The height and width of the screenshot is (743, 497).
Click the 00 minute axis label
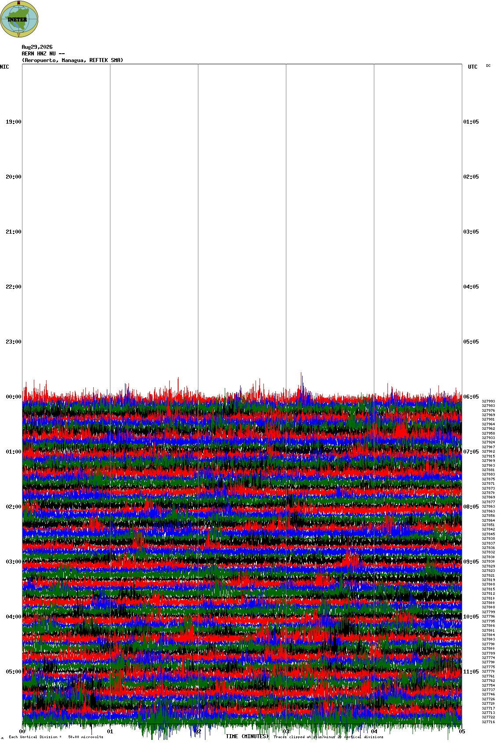(22, 732)
